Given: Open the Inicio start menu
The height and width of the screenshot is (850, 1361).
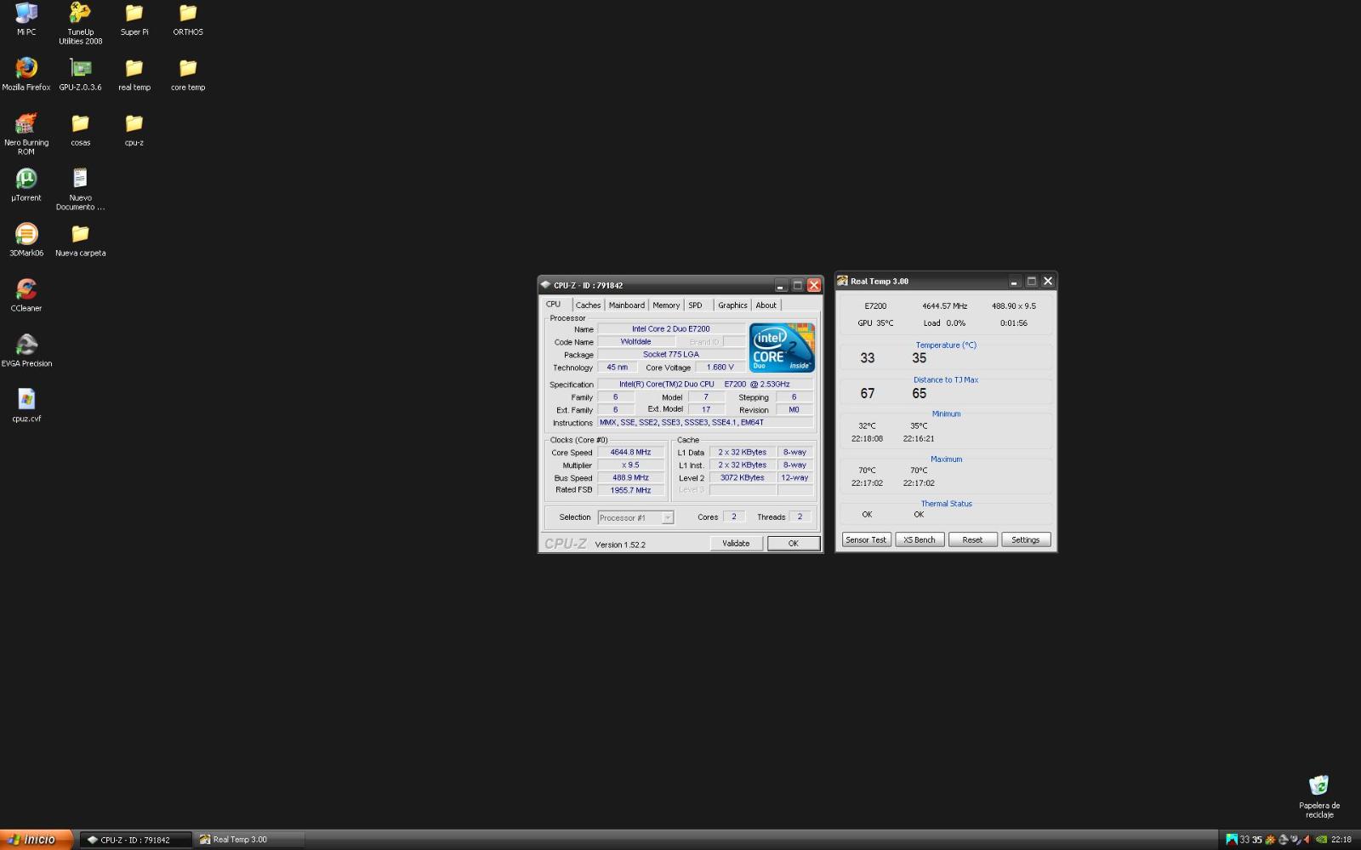Looking at the screenshot, I should [35, 840].
